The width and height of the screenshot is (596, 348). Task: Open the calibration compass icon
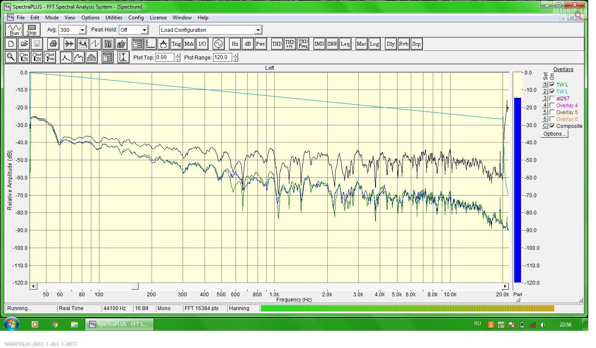(163, 44)
